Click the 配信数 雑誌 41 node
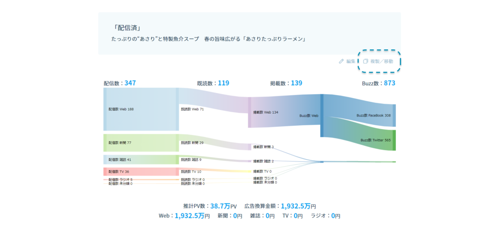Viewport: 499px width, 235px height. [140, 159]
